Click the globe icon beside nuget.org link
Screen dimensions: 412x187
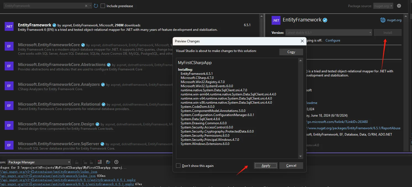click(x=383, y=20)
